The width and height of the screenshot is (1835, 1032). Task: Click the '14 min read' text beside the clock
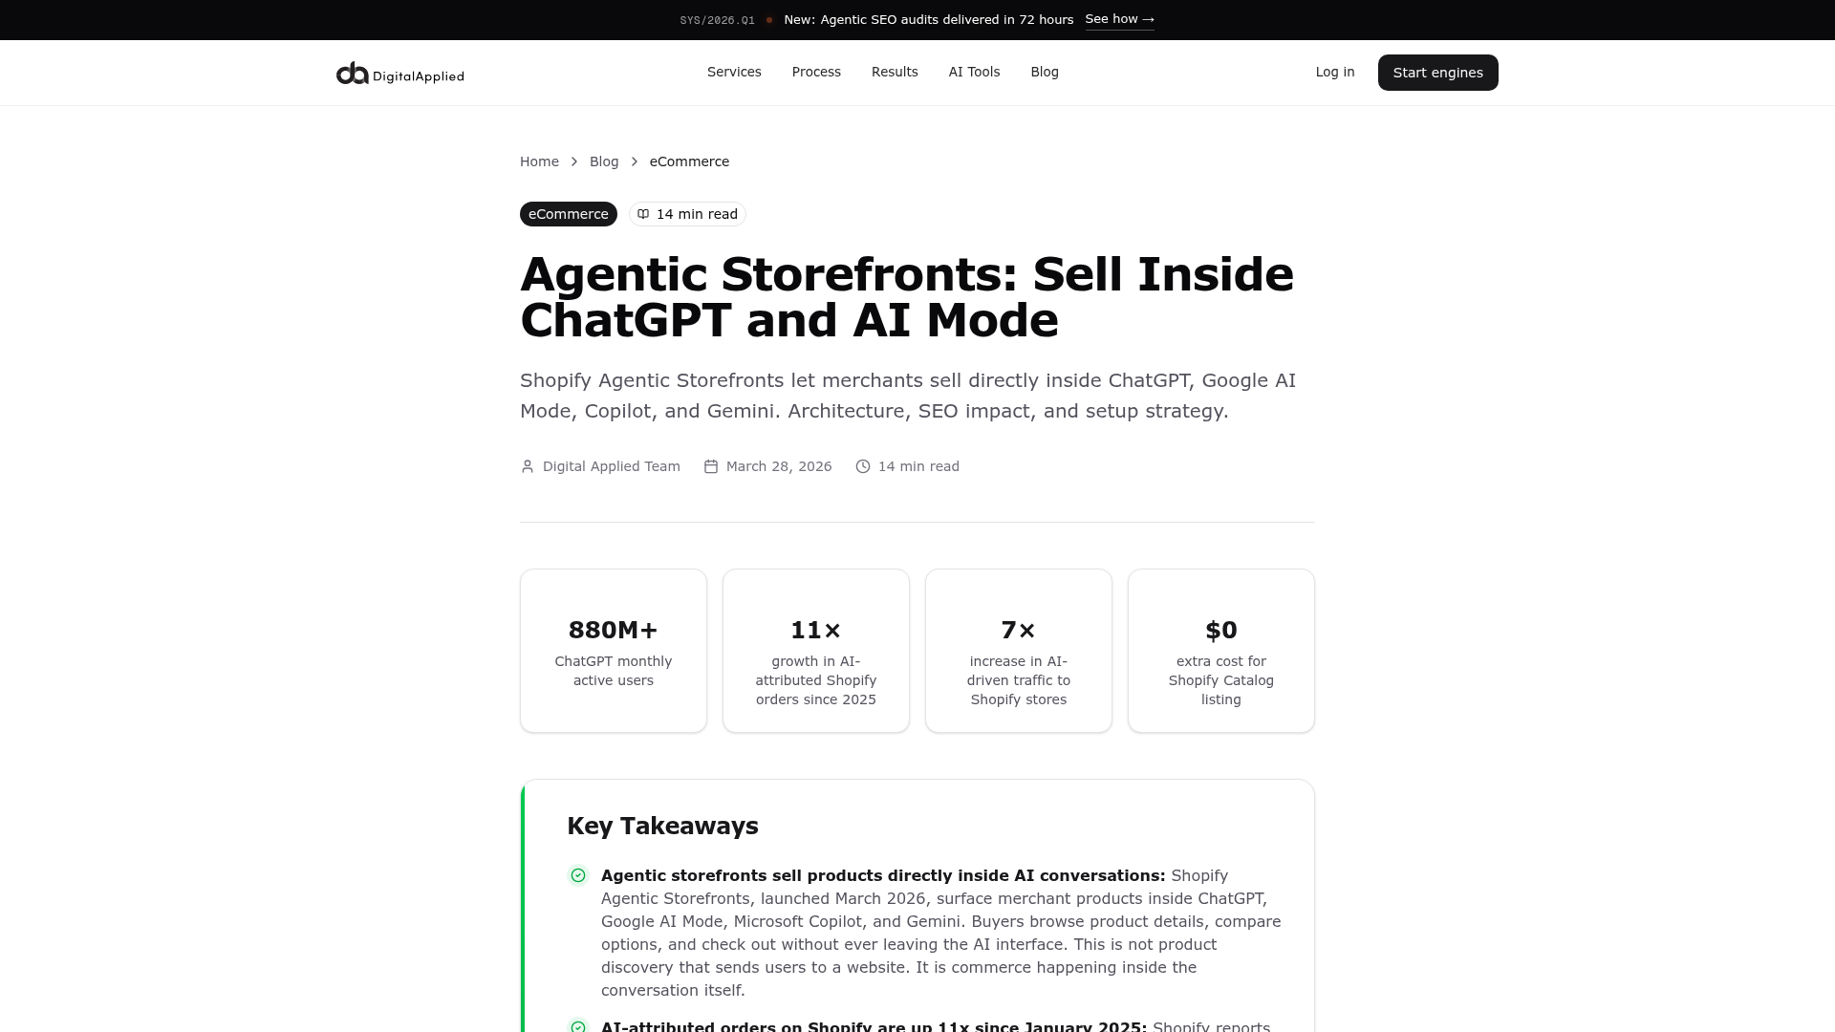coord(918,466)
